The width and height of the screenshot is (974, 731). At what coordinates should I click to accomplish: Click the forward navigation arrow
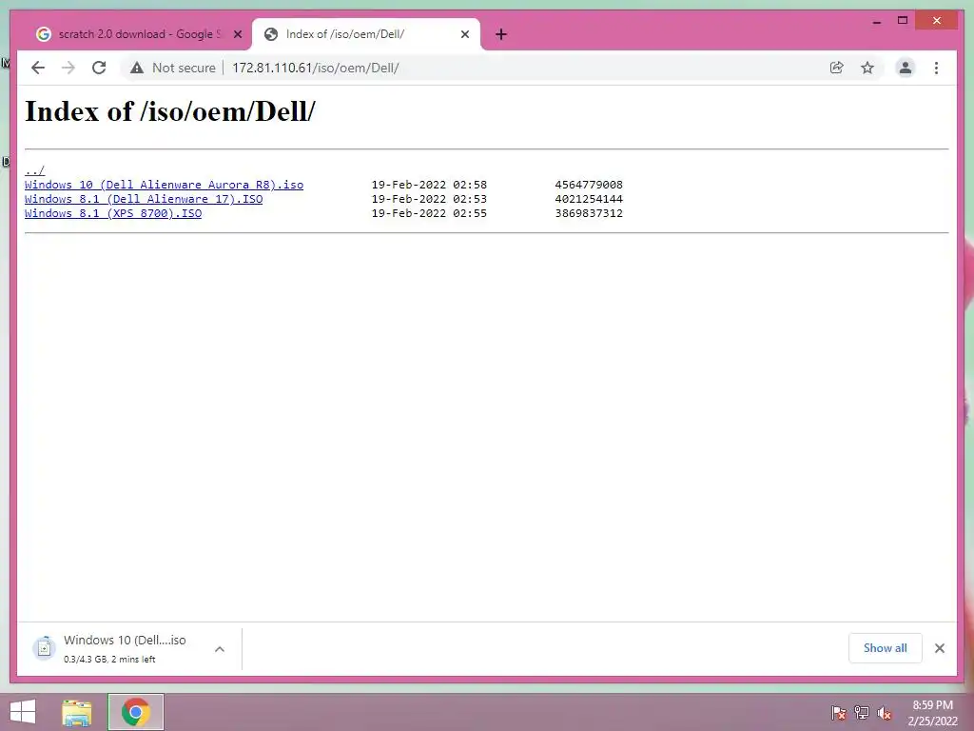click(x=68, y=68)
